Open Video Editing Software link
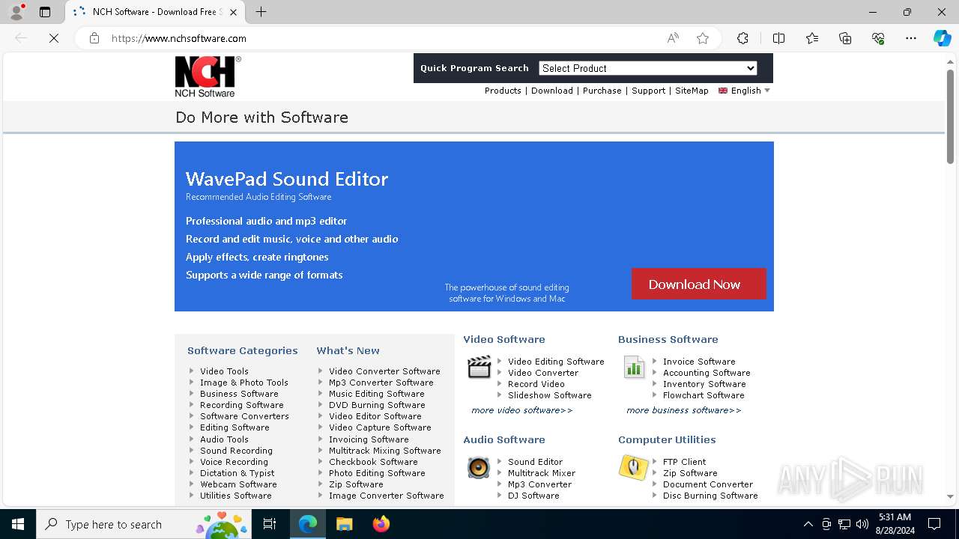This screenshot has height=539, width=959. [556, 362]
